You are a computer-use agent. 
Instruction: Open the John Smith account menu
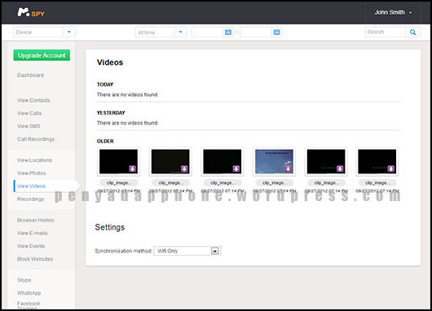click(393, 12)
